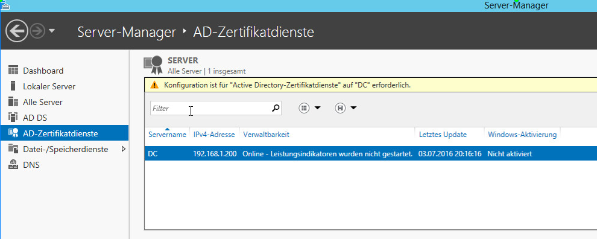The height and width of the screenshot is (239, 597).
Task: Click the Alle Server icon
Action: pyautogui.click(x=13, y=102)
